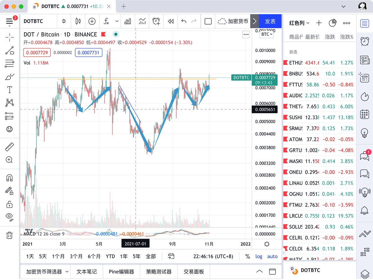Start bar replay mode
This screenshot has width=373, height=280.
click(170, 21)
